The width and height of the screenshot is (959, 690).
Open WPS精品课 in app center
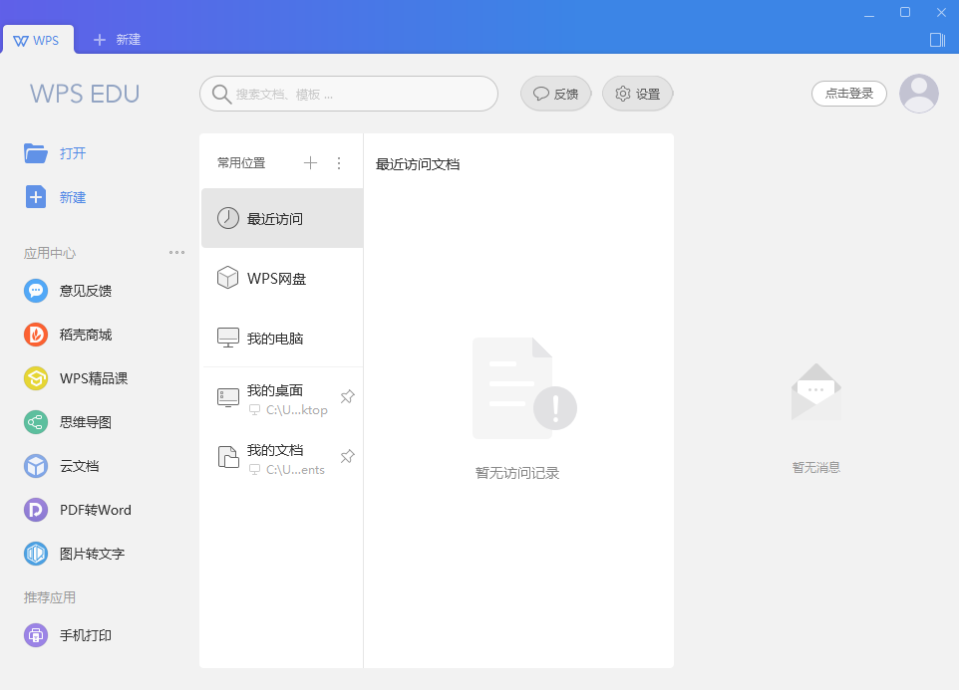pyautogui.click(x=36, y=378)
